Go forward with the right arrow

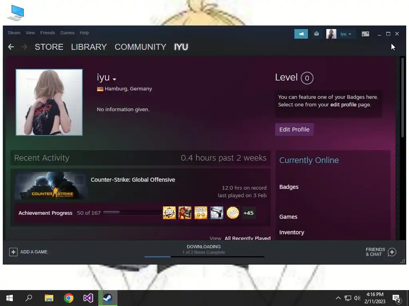pyautogui.click(x=24, y=47)
